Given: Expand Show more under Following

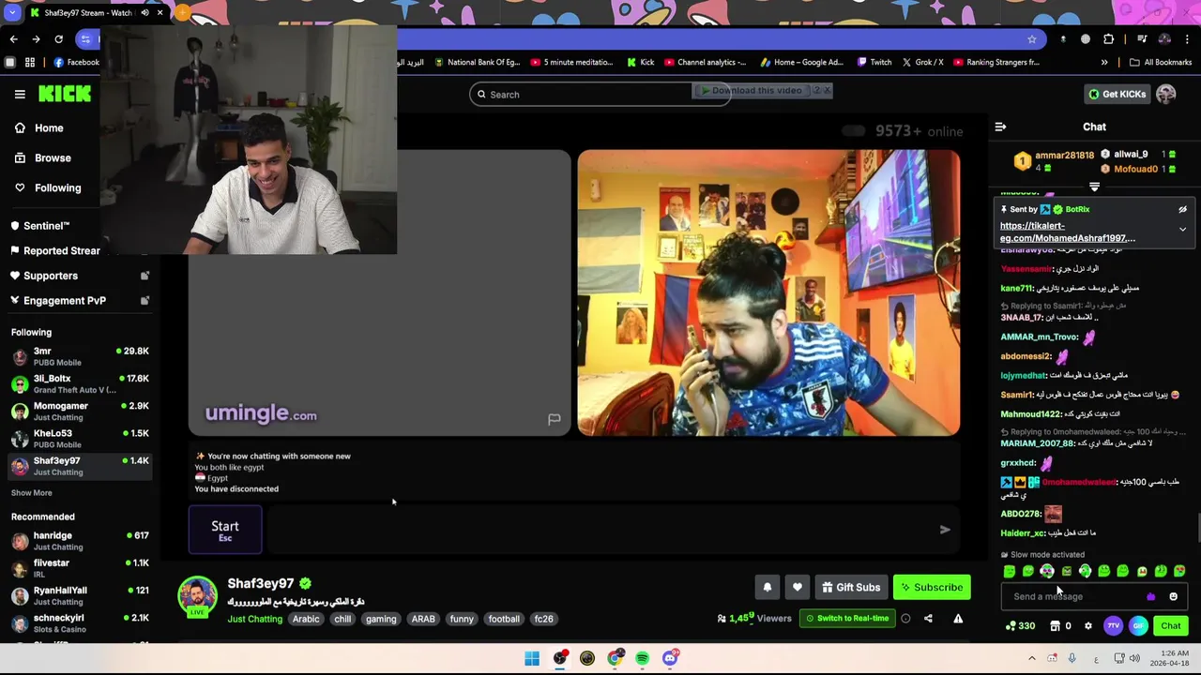Looking at the screenshot, I should (x=32, y=493).
